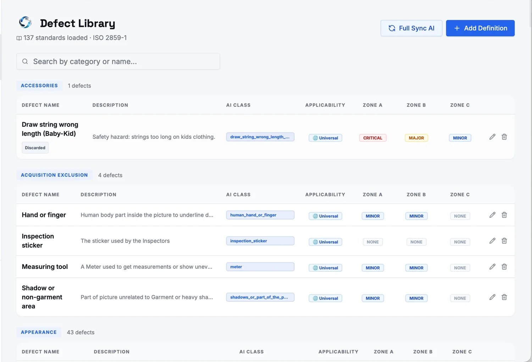The image size is (532, 362).
Task: Edit the Shadow or non-garment area defect
Action: (x=492, y=297)
